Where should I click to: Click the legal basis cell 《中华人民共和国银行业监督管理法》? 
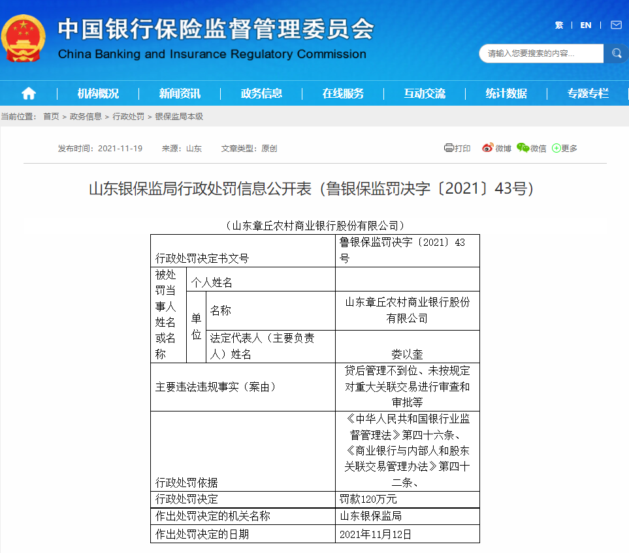coord(407,451)
